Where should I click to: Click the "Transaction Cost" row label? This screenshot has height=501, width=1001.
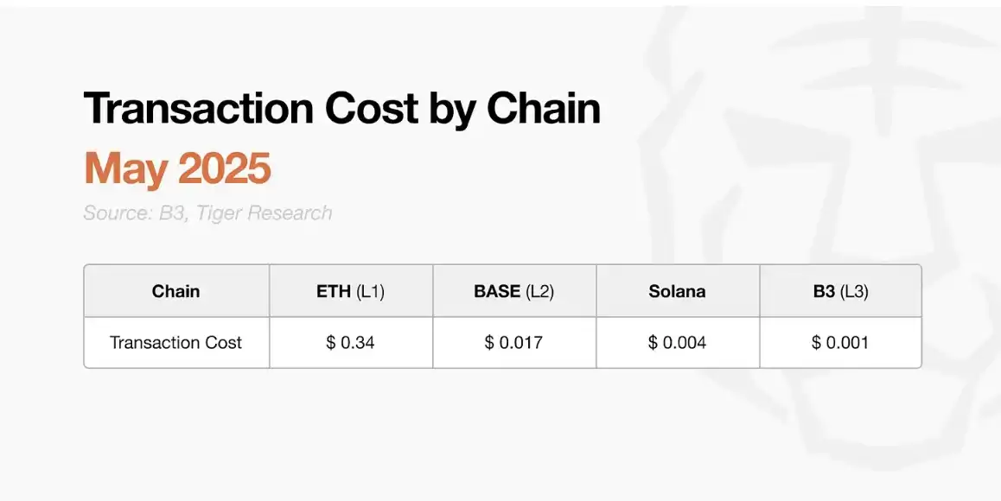176,342
